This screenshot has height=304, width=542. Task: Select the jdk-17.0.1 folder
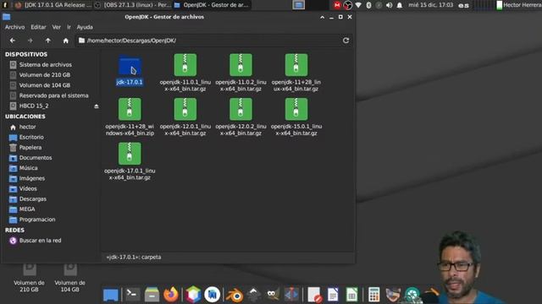[x=130, y=70]
